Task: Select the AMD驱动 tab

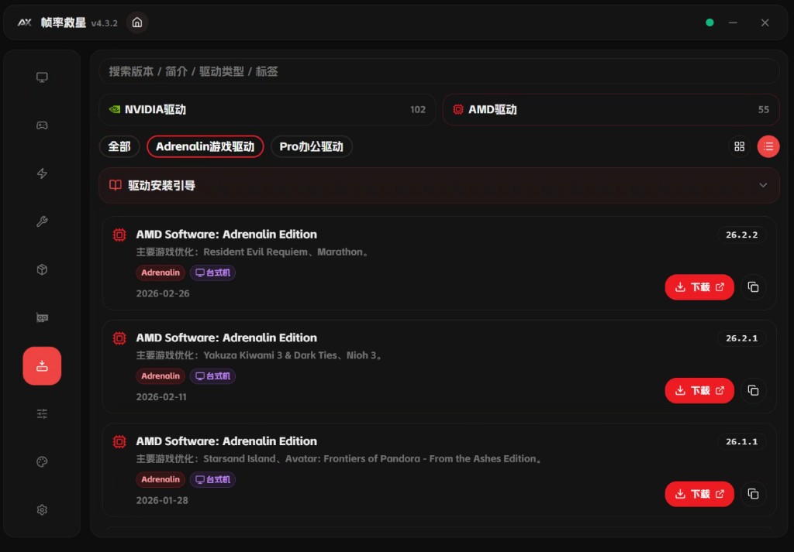Action: [x=611, y=110]
